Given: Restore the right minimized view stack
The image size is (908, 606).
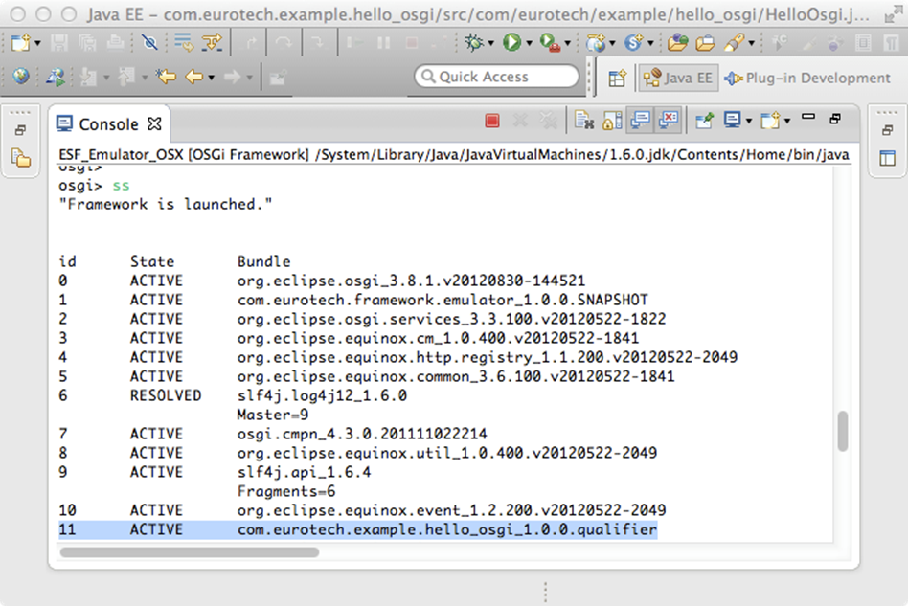Looking at the screenshot, I should coord(887,130).
